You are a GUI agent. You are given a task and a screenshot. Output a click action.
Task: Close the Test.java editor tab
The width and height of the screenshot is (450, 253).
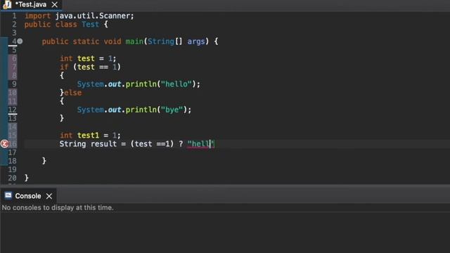55,5
